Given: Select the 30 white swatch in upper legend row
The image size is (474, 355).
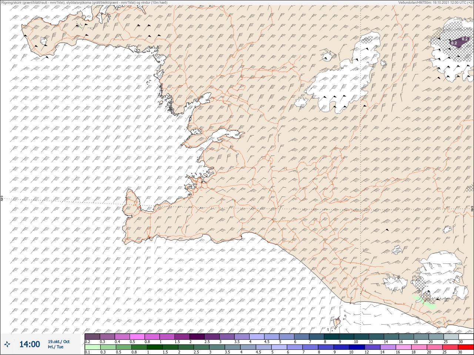Looking at the screenshot, I should tap(466, 336).
